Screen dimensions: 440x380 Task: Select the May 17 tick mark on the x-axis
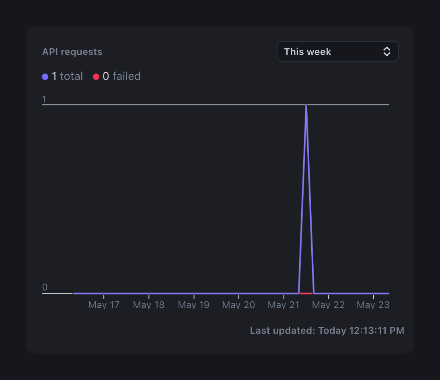tap(103, 296)
